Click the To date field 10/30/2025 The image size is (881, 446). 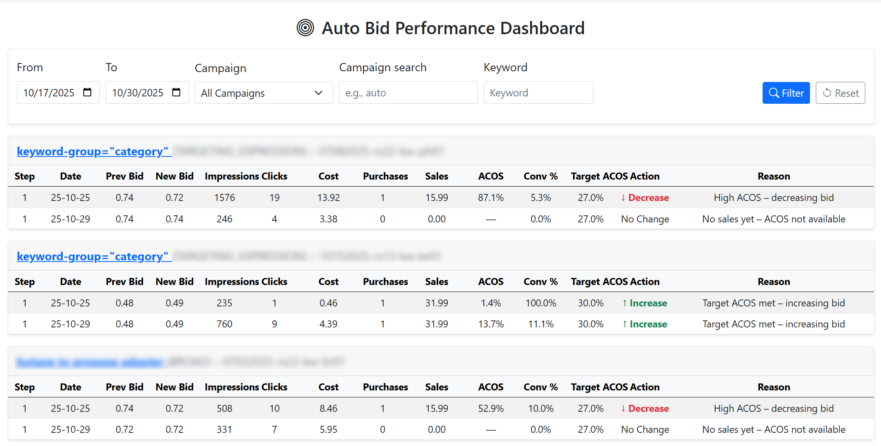pos(138,93)
